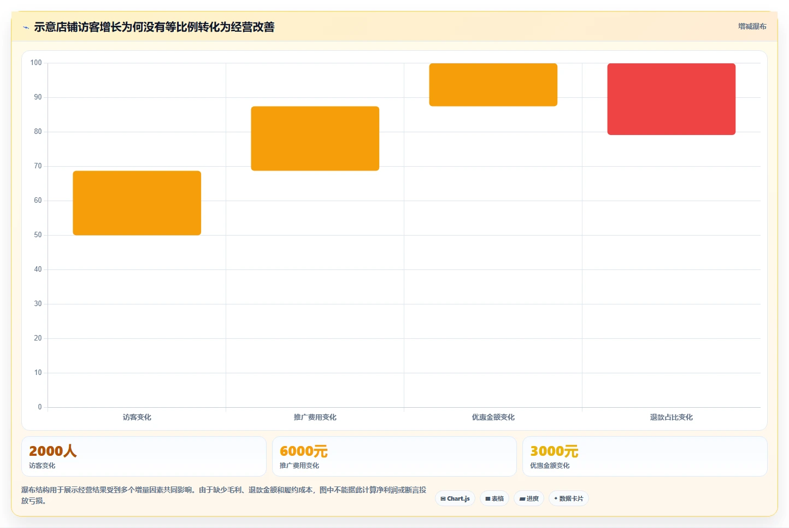789x528 pixels.
Task: Click the chart title text
Action: pos(154,27)
